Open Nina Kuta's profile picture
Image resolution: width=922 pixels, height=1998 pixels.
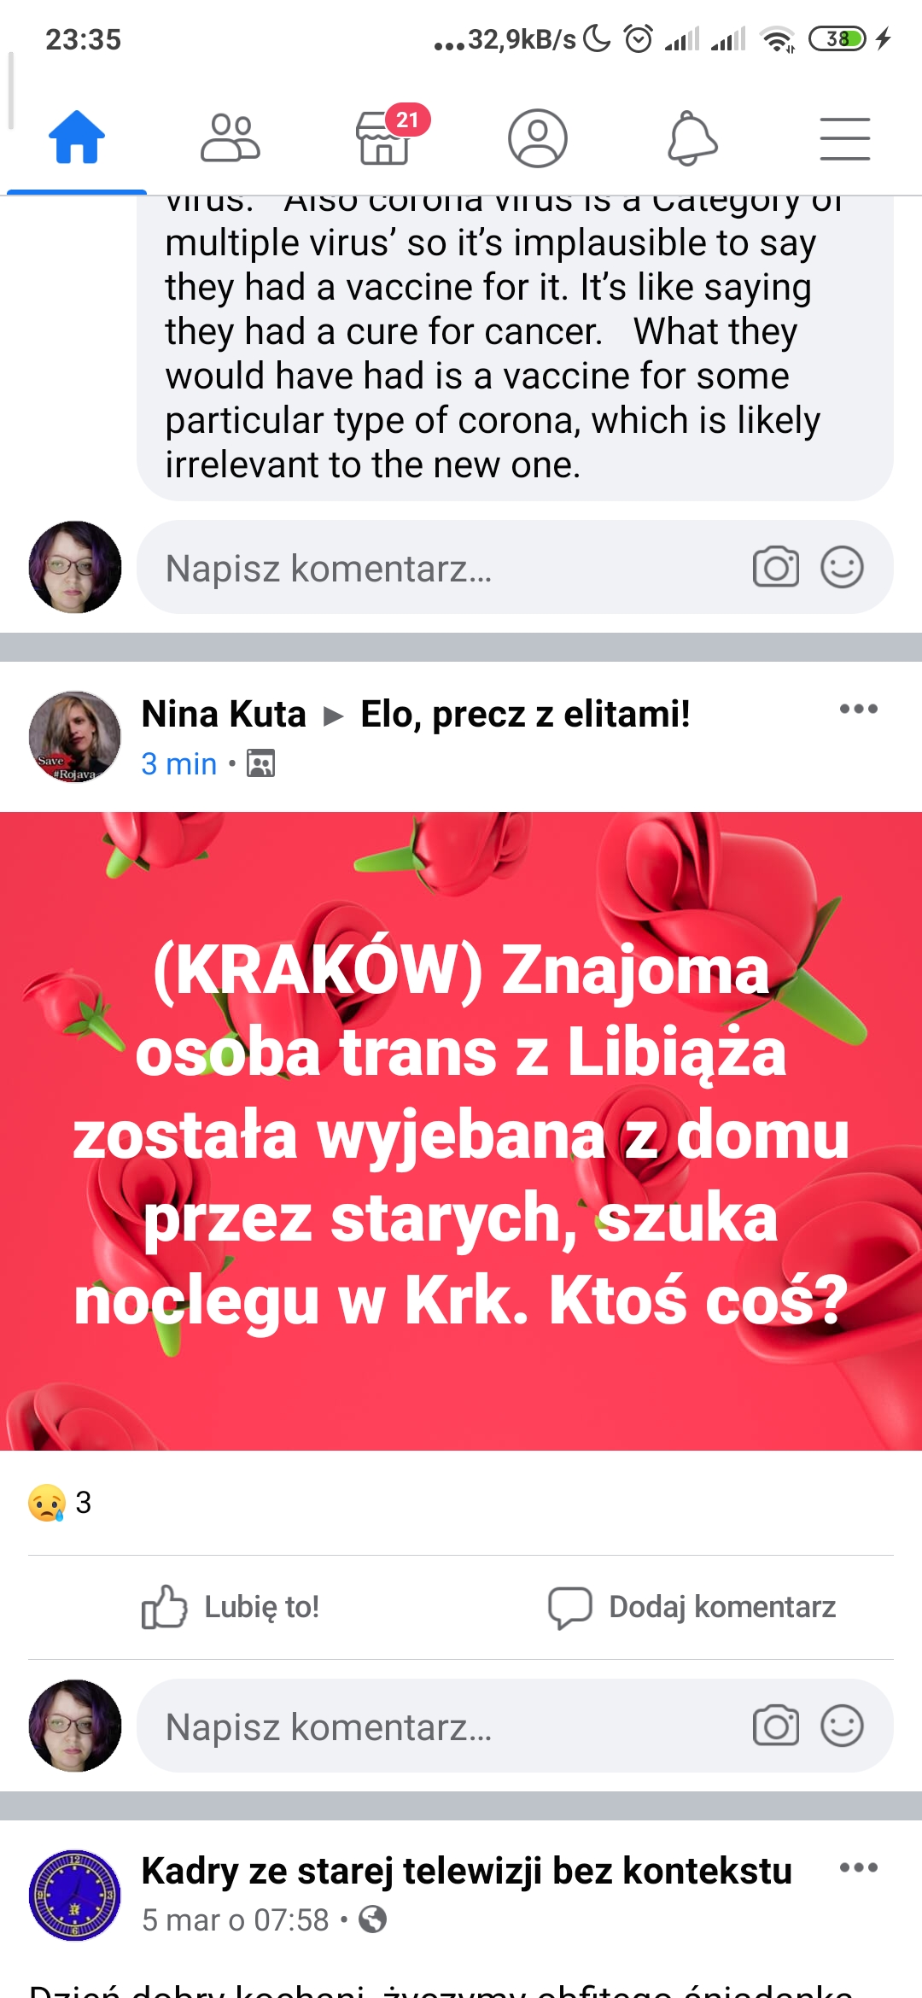(x=75, y=737)
